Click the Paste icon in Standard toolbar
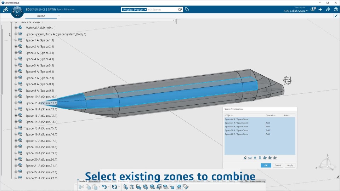Screen dimensions: 340x191 tap(95, 187)
